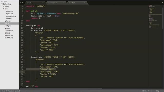
Task: Click the selection info in status bar
Action: (10, 91)
